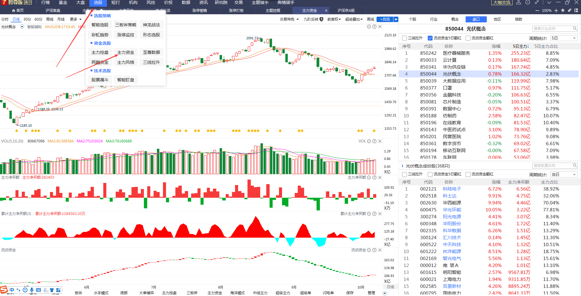Open stock link 科陆电子
The image size is (581, 296).
click(452, 189)
